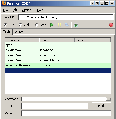This screenshot has width=116, height=119.
Task: Maximize the Selenium IDE window
Action: click(107, 3)
